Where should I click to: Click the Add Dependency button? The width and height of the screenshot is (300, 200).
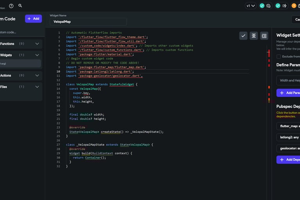288,160
